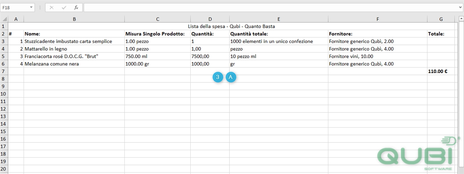Select row 12 header
Image resolution: width=464 pixels, height=174 pixels.
click(4, 109)
